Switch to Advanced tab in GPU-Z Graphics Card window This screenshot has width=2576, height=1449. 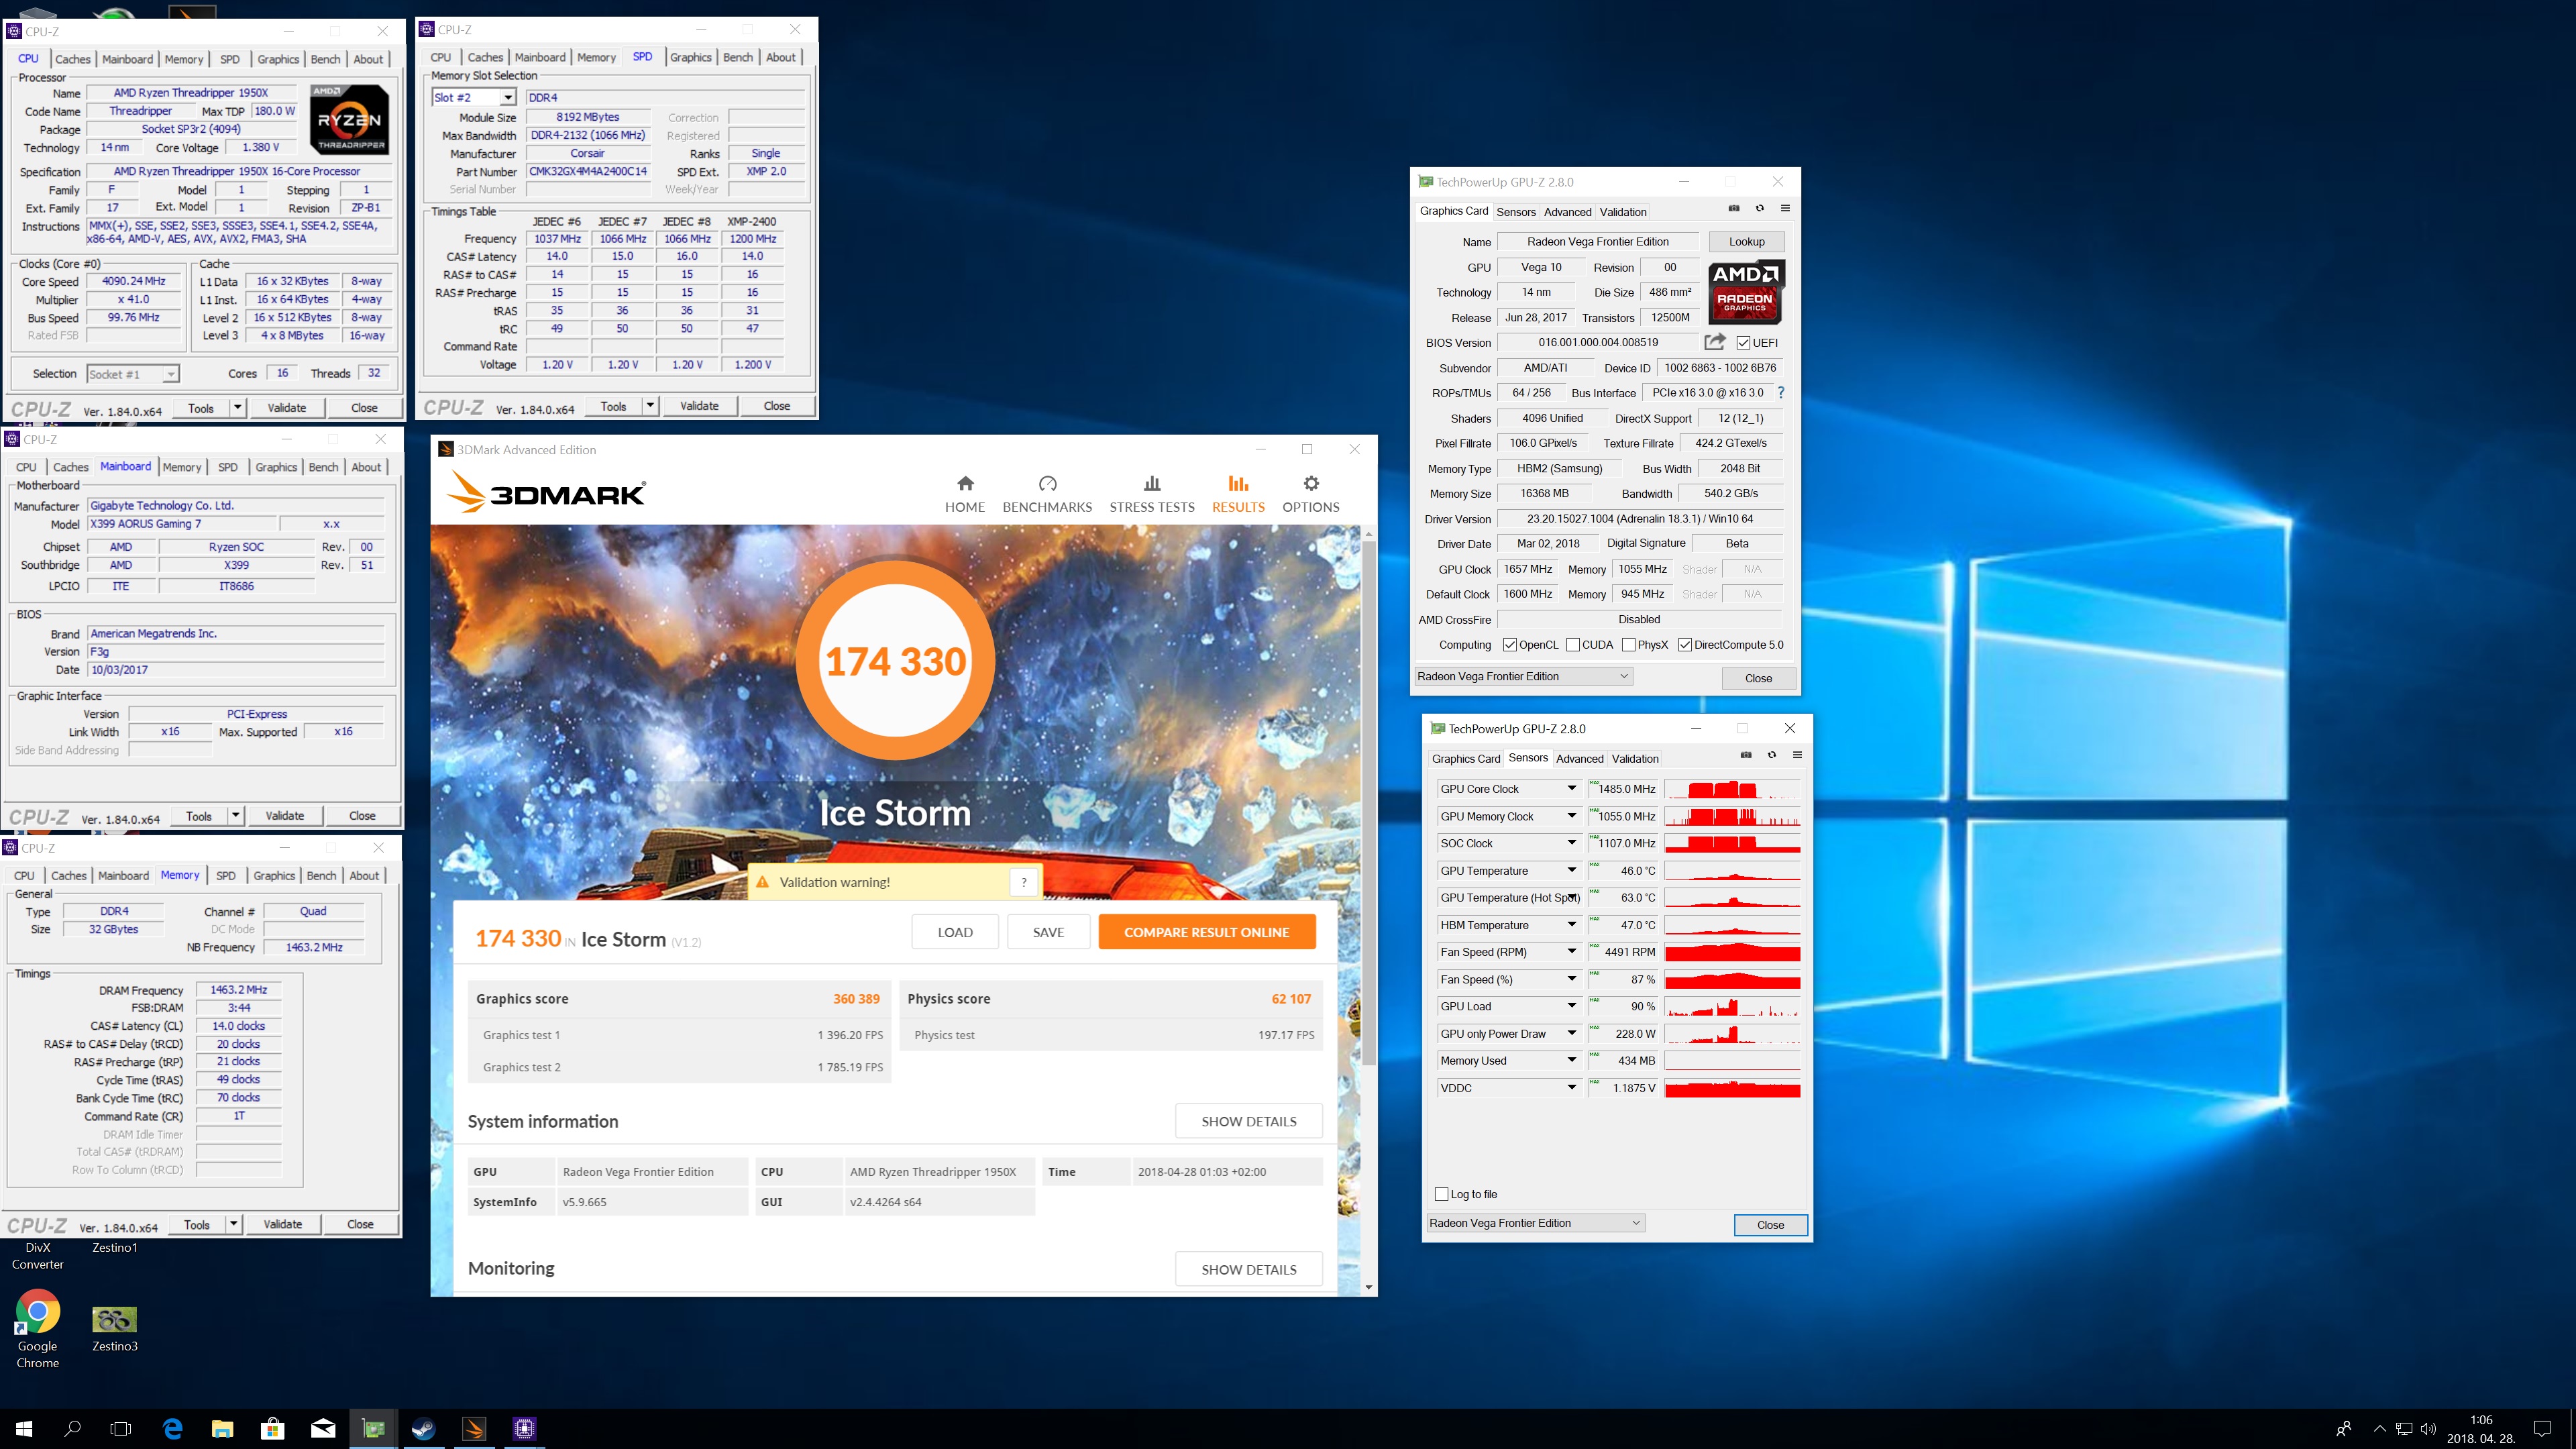[x=1567, y=212]
